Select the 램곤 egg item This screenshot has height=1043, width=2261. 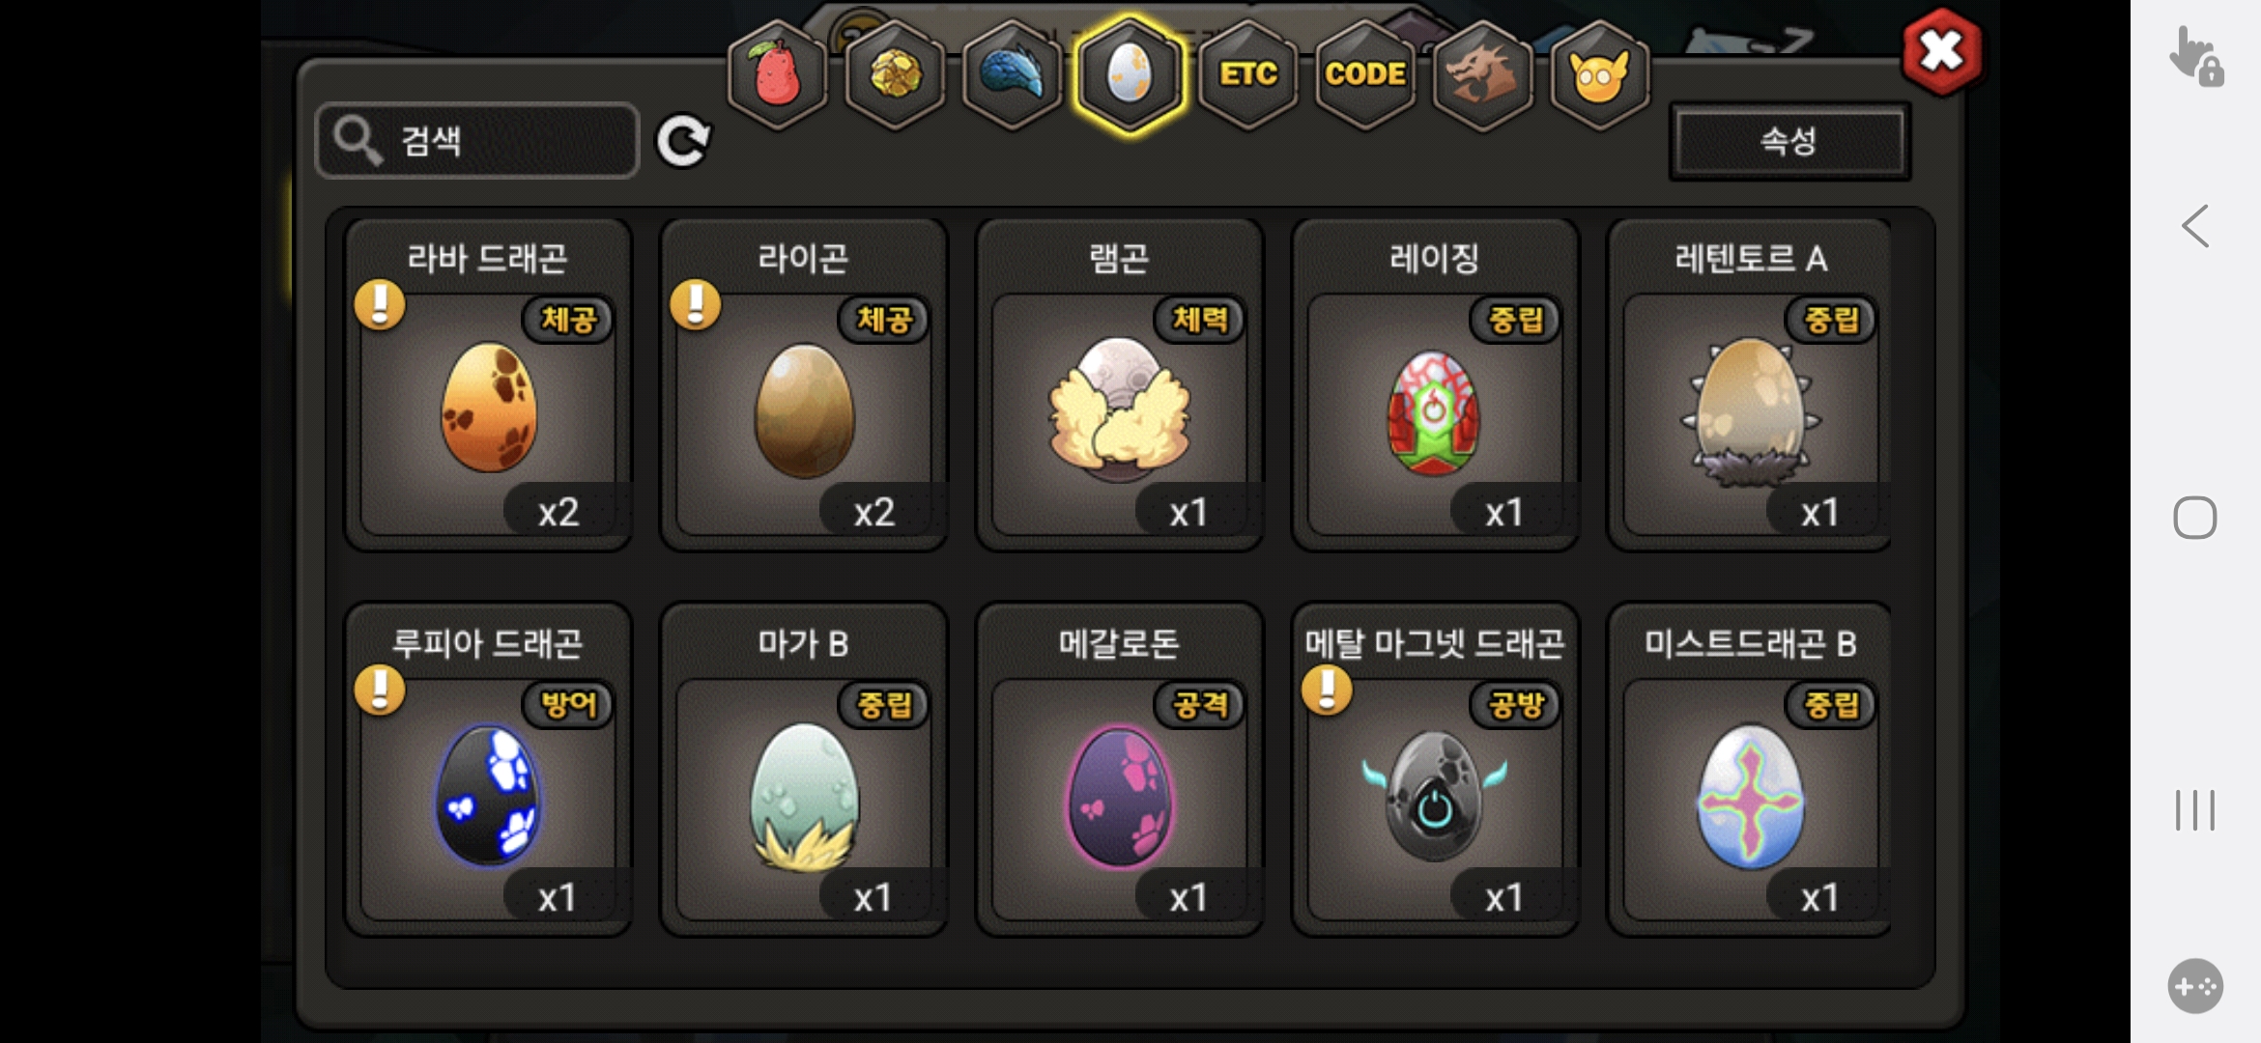[1119, 384]
